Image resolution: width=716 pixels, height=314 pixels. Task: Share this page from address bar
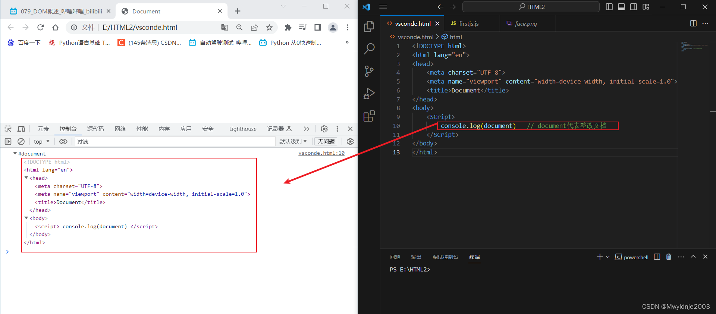tap(254, 27)
